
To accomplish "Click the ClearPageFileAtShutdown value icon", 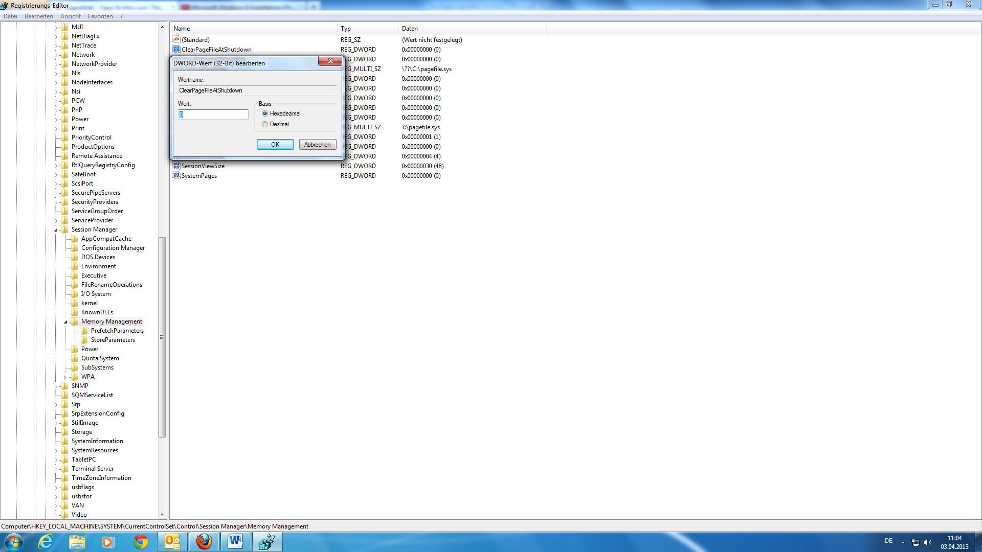I will [x=176, y=50].
